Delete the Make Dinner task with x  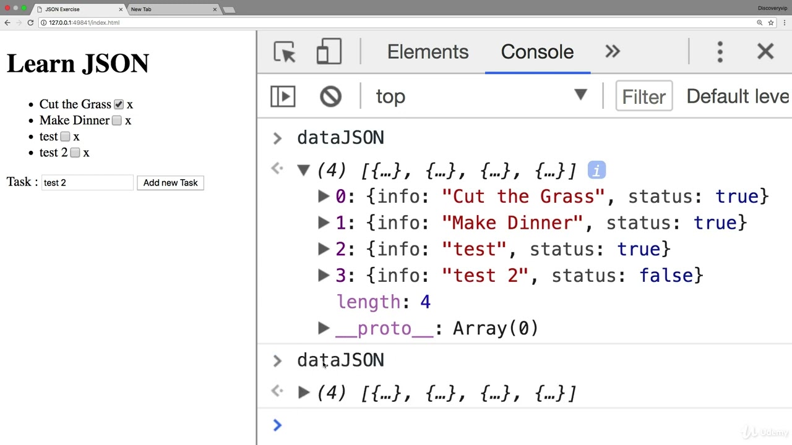tap(128, 121)
